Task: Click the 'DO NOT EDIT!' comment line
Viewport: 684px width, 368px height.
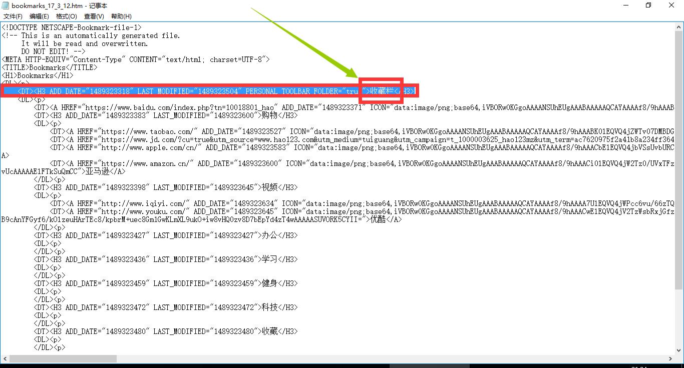Action: click(x=54, y=51)
